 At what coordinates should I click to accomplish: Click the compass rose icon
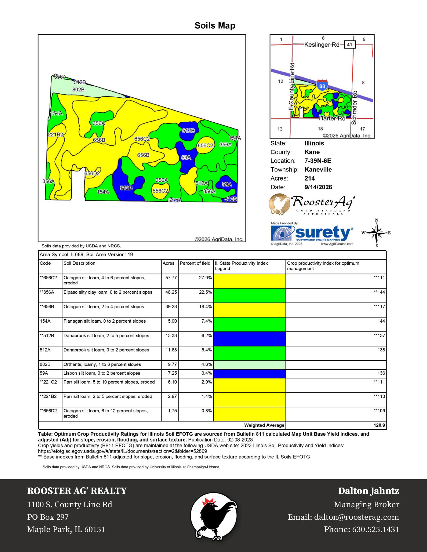[x=377, y=233]
